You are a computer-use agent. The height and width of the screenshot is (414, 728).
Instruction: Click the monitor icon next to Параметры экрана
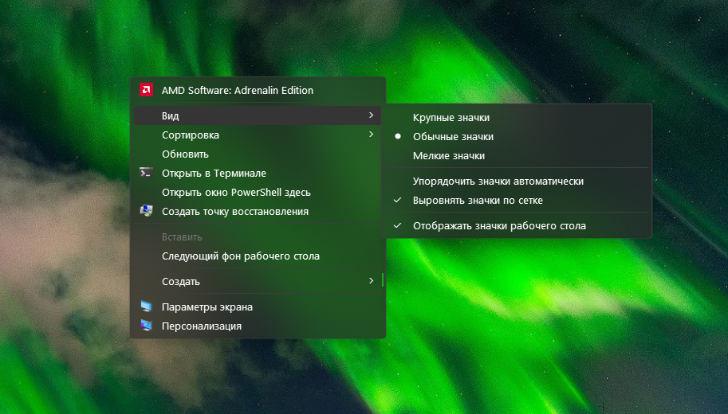[146, 307]
